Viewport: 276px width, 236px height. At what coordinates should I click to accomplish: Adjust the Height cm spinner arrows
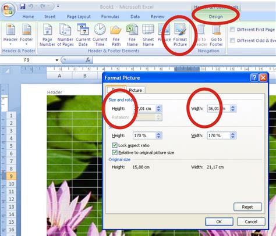coord(159,109)
